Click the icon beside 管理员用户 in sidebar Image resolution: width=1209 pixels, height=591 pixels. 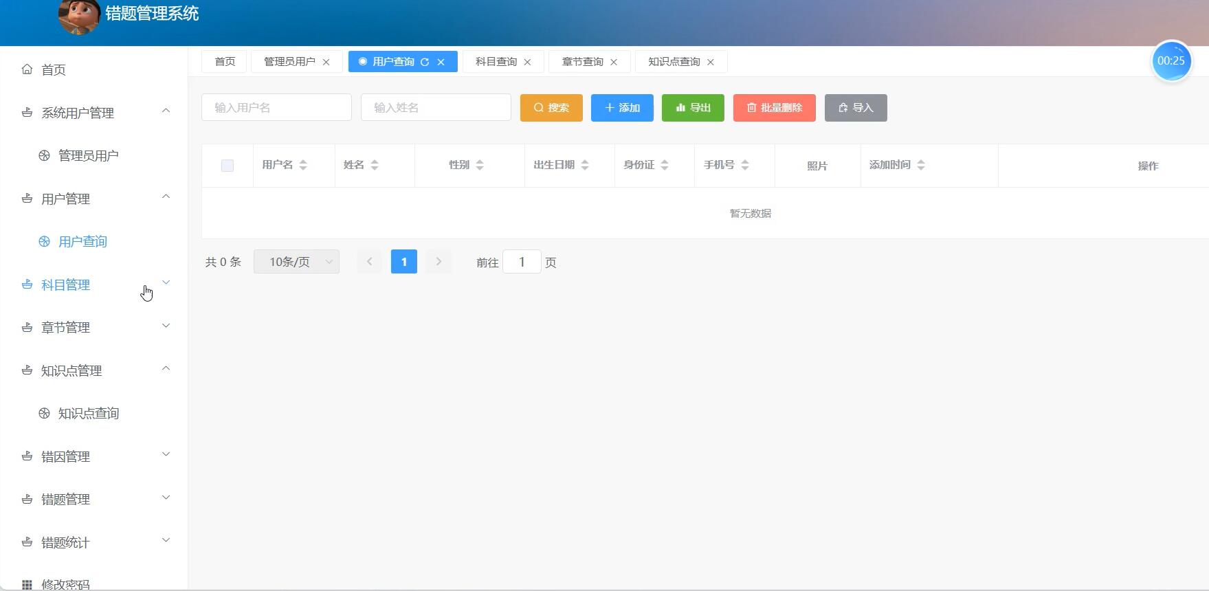(x=44, y=155)
